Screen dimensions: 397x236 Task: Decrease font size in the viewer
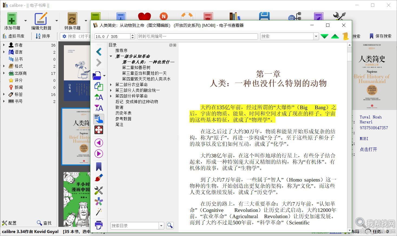point(99,108)
